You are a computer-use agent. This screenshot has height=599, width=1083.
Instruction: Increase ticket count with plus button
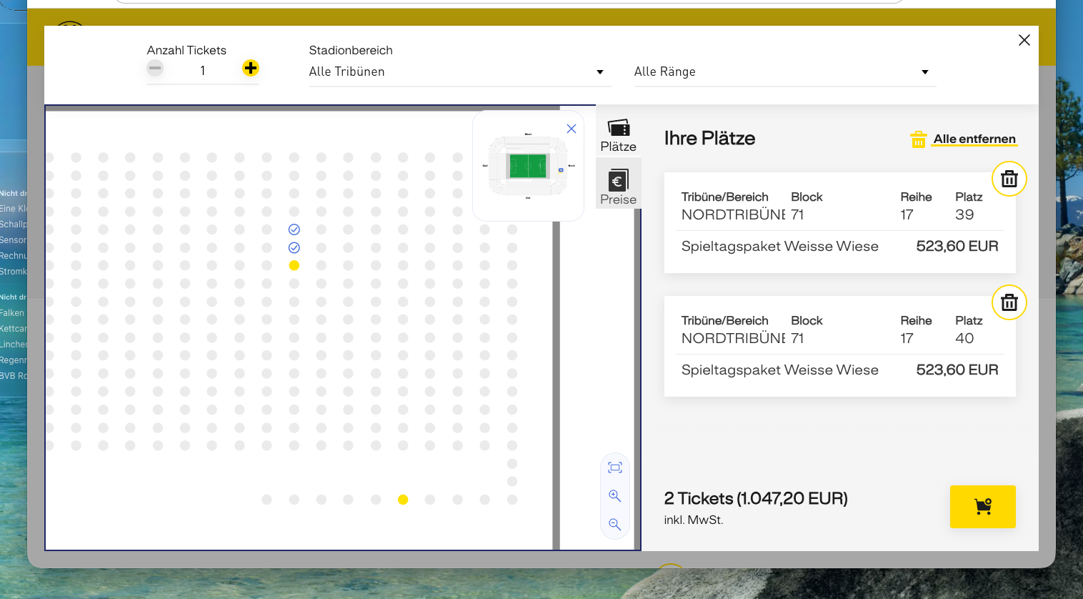(250, 68)
